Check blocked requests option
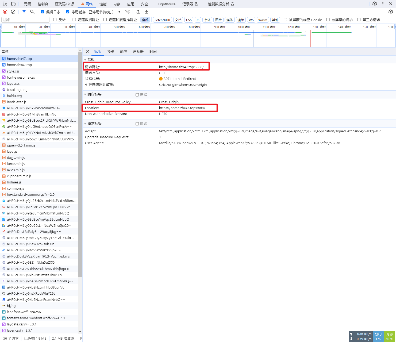Screen dimensions: 396x342 pos(328,20)
